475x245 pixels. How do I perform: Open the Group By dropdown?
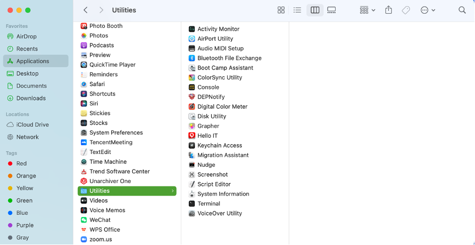point(367,10)
